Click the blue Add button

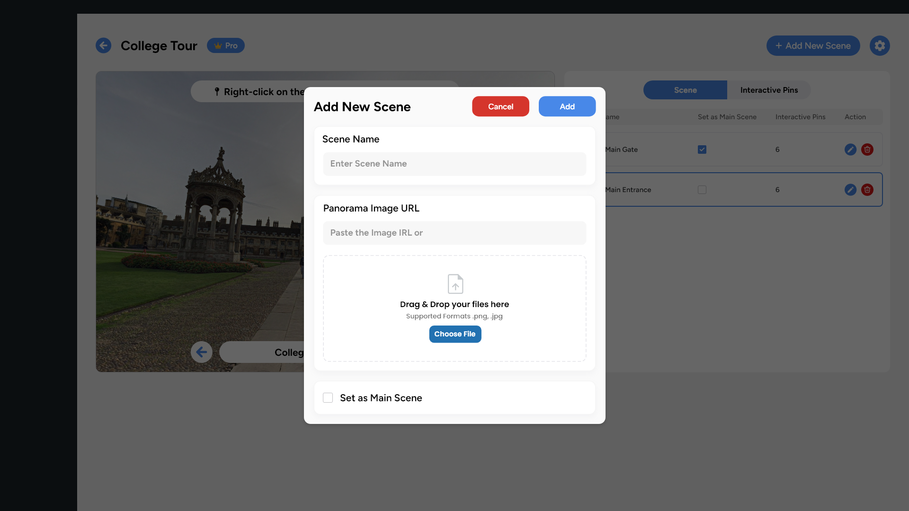[567, 106]
